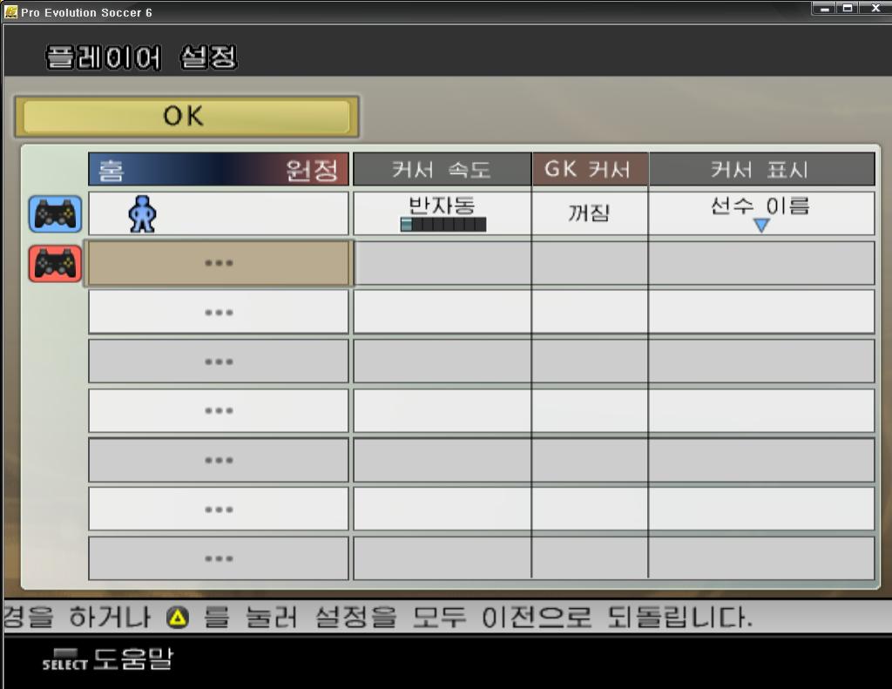892x689 pixels.
Task: Click the OK button
Action: tap(186, 117)
